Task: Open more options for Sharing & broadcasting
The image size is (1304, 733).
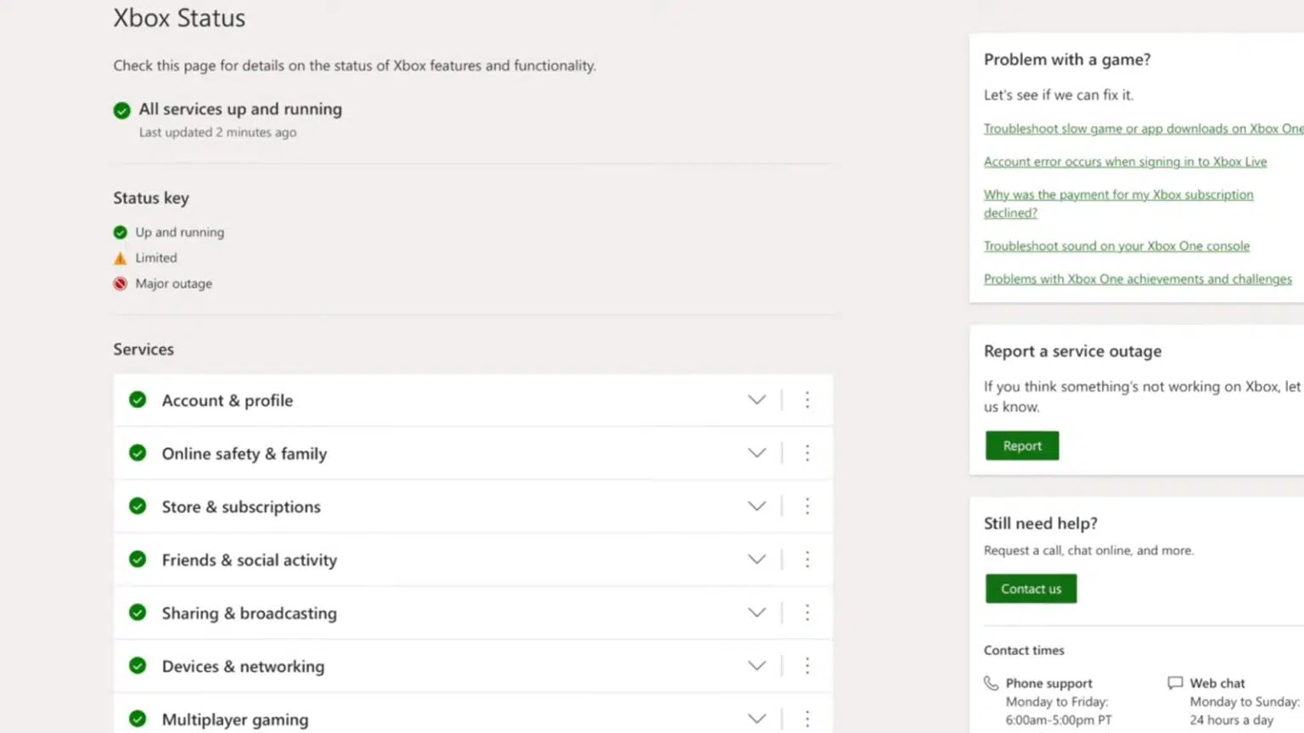Action: coord(807,613)
